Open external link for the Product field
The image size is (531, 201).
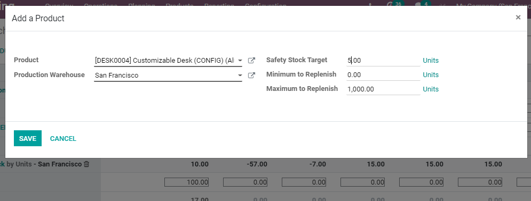[x=251, y=61]
